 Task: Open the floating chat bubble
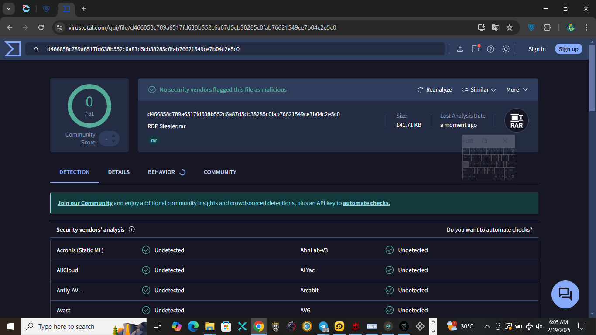coord(565,294)
